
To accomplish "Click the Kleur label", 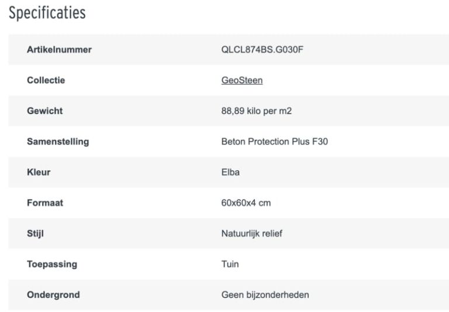I will click(39, 173).
